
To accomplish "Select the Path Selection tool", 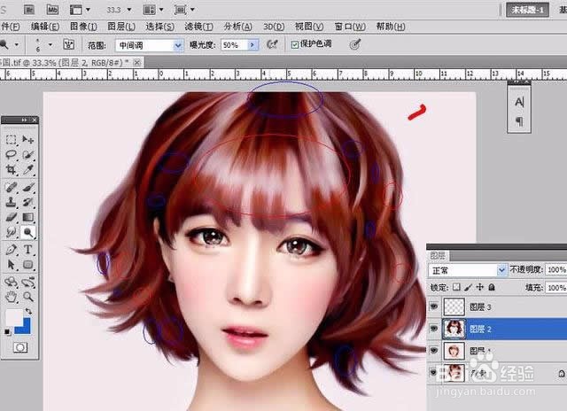I will tap(12, 265).
